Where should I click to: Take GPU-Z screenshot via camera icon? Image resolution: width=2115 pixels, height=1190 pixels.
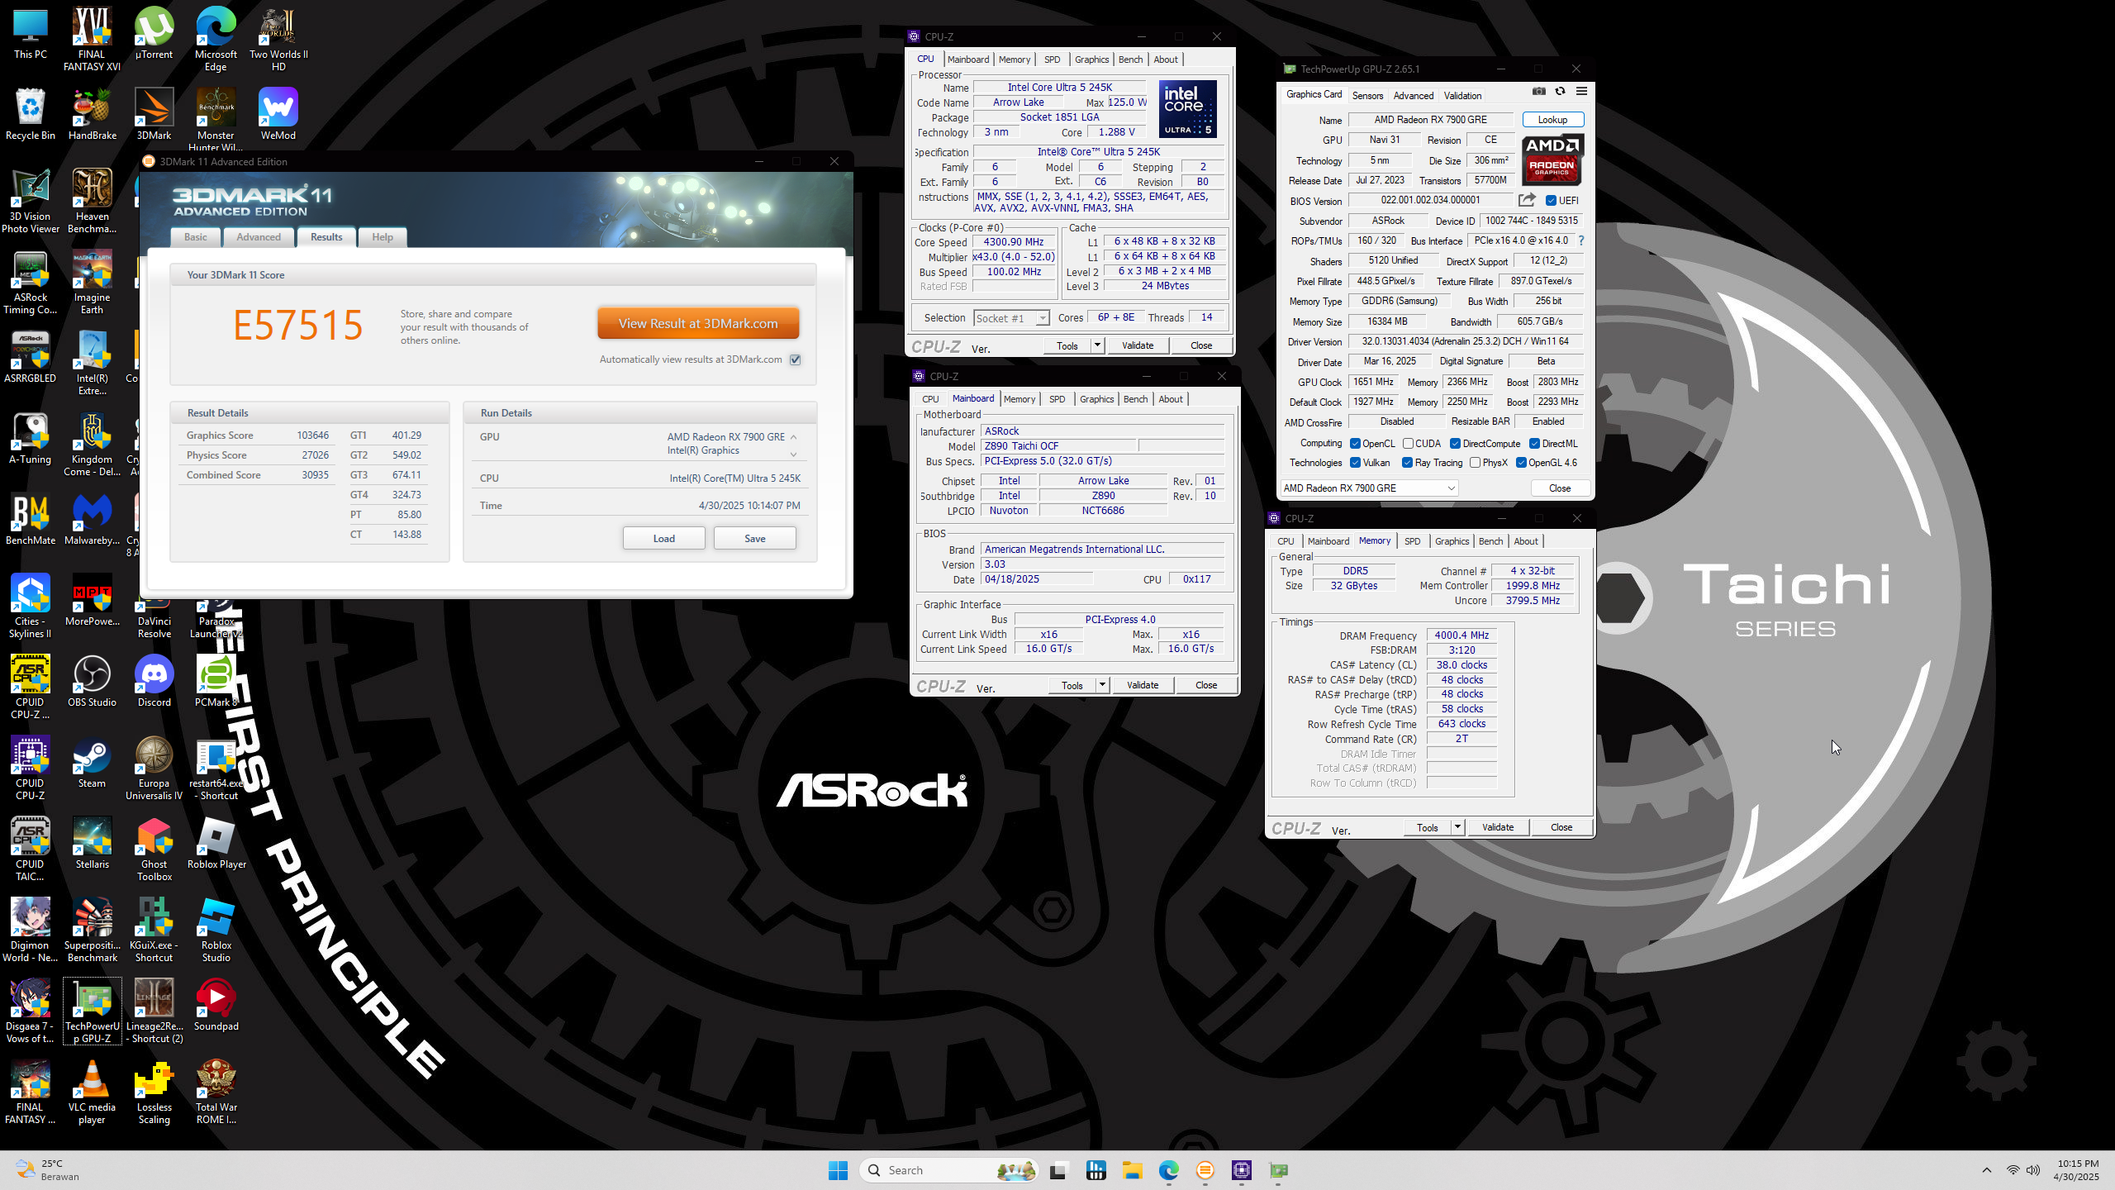(1539, 92)
